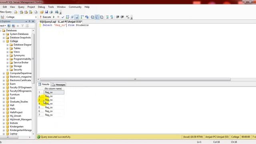The width and height of the screenshot is (256, 144).
Task: Click the SQL Server Compact Query icon
Action: 36,12
